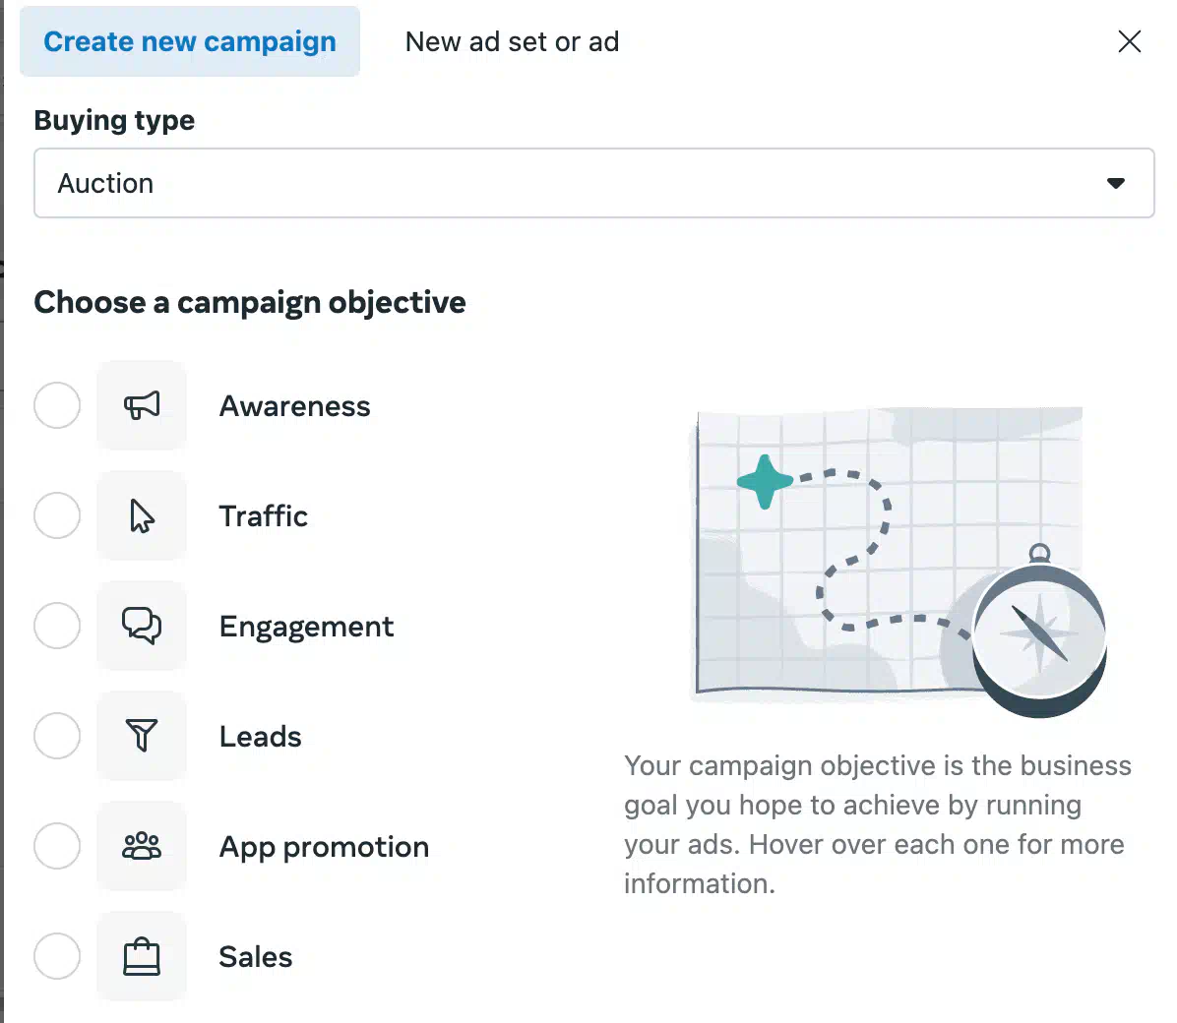This screenshot has width=1177, height=1023.
Task: Click the Leads funnel icon
Action: (141, 736)
